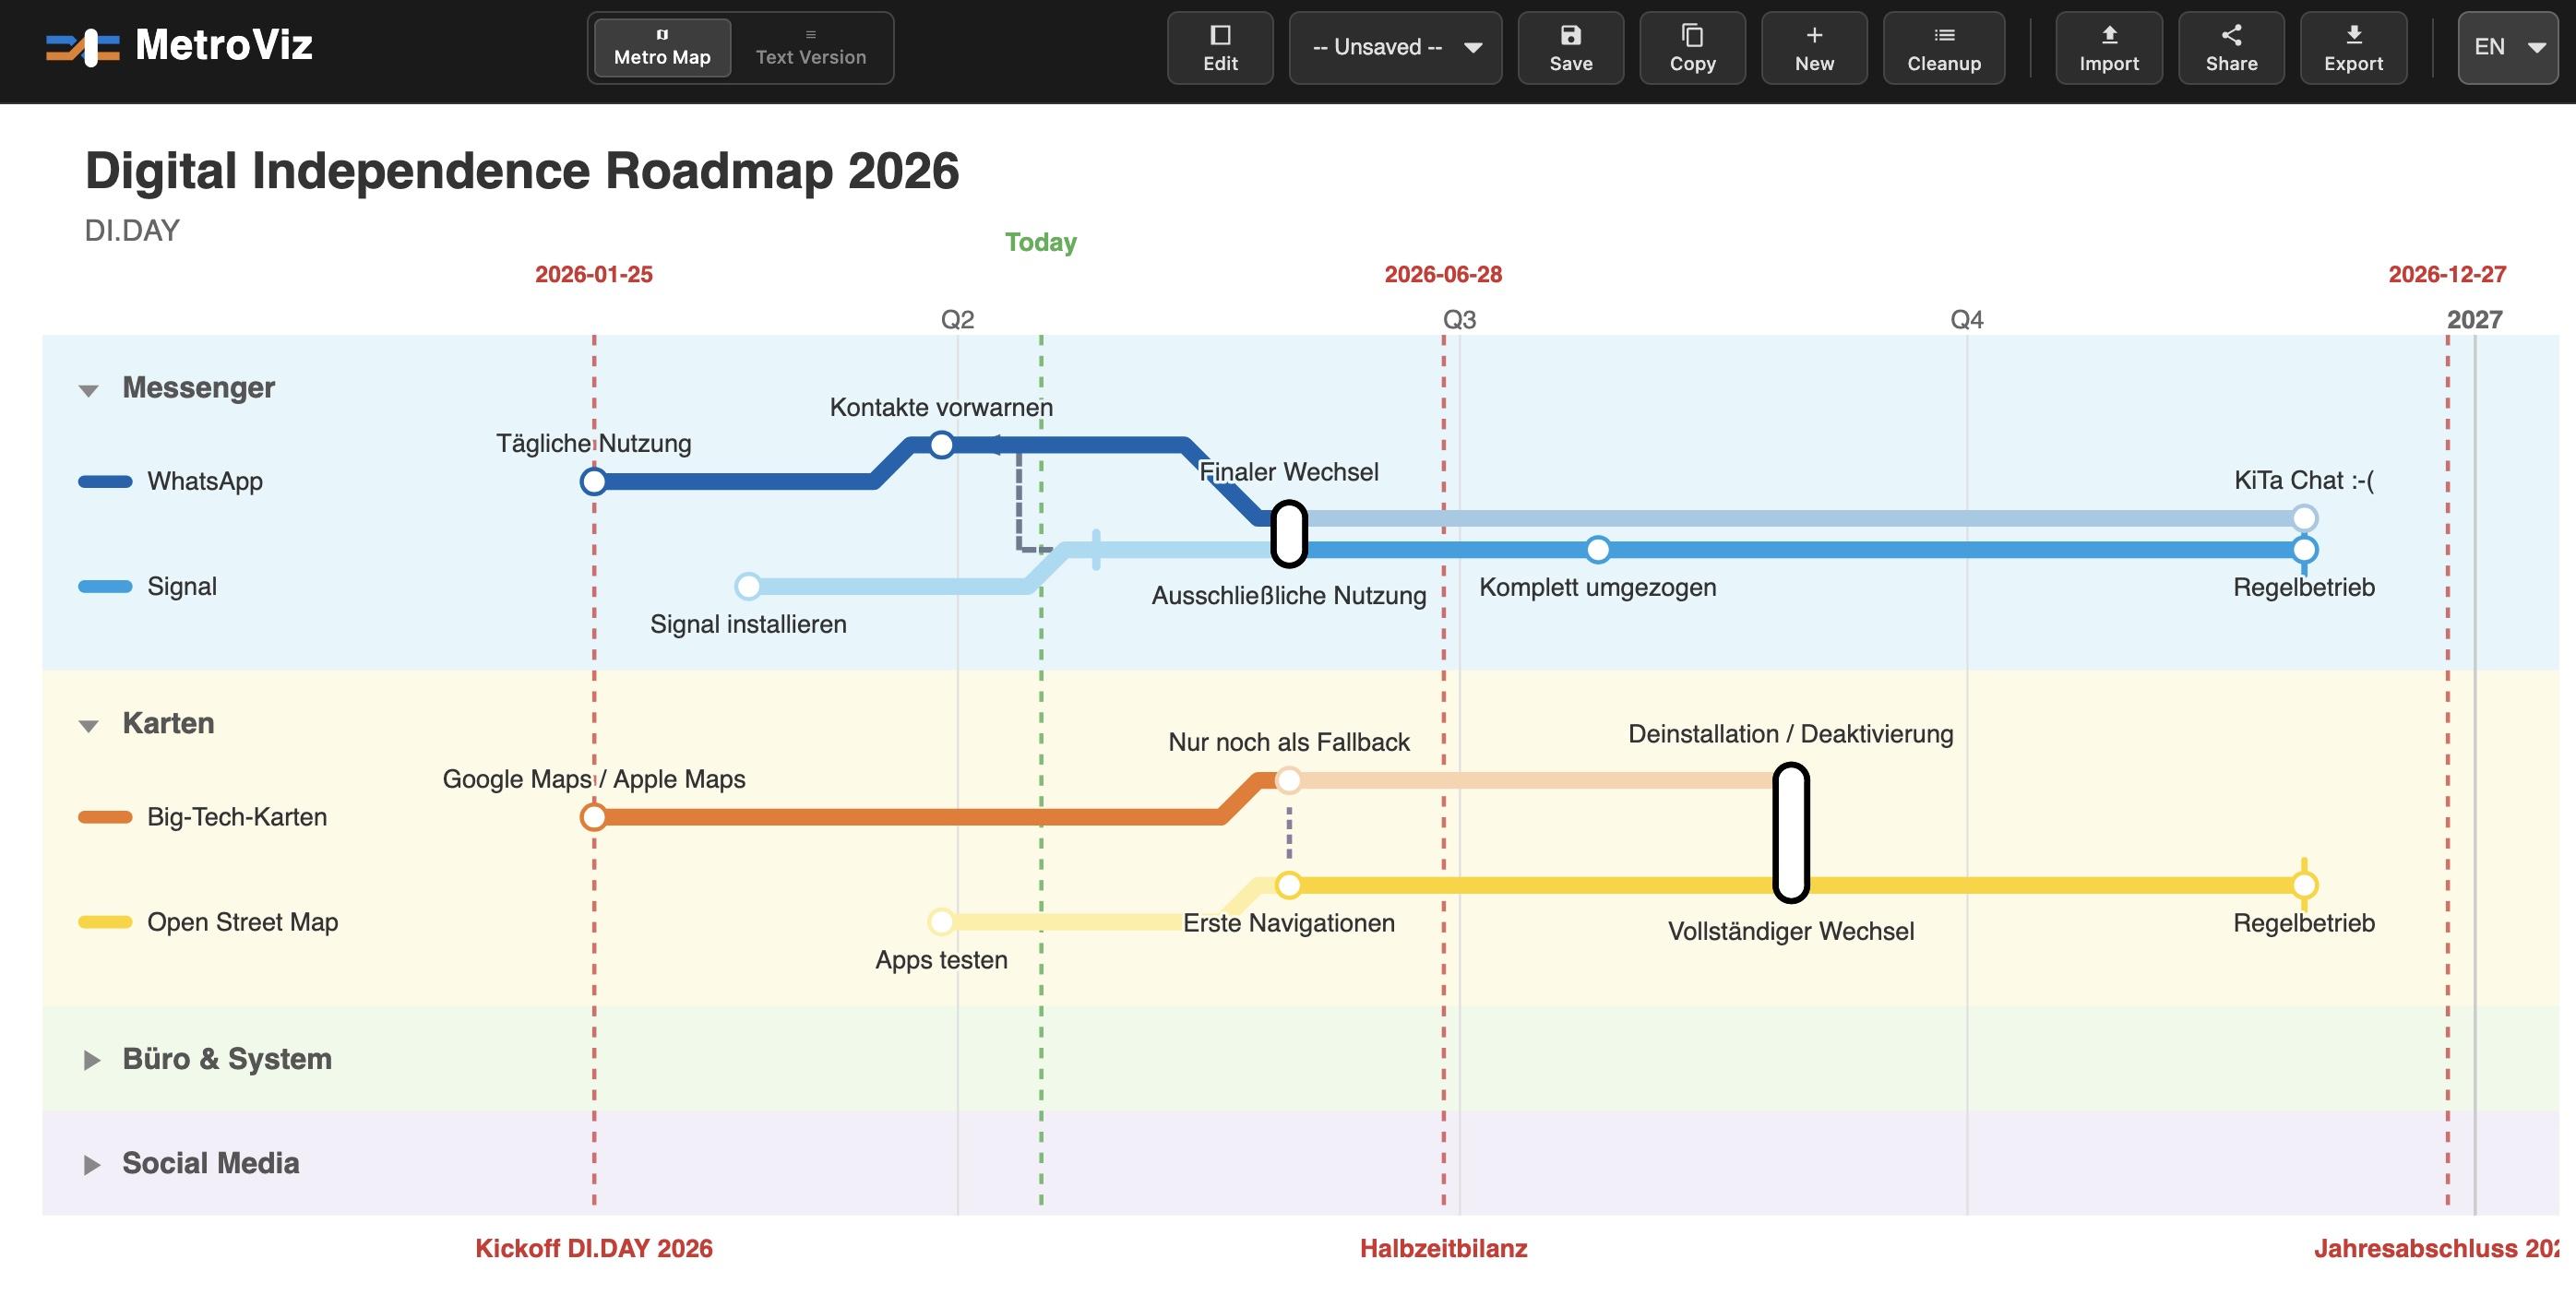2576x1295 pixels.
Task: Open the EN language dropdown
Action: (2508, 48)
